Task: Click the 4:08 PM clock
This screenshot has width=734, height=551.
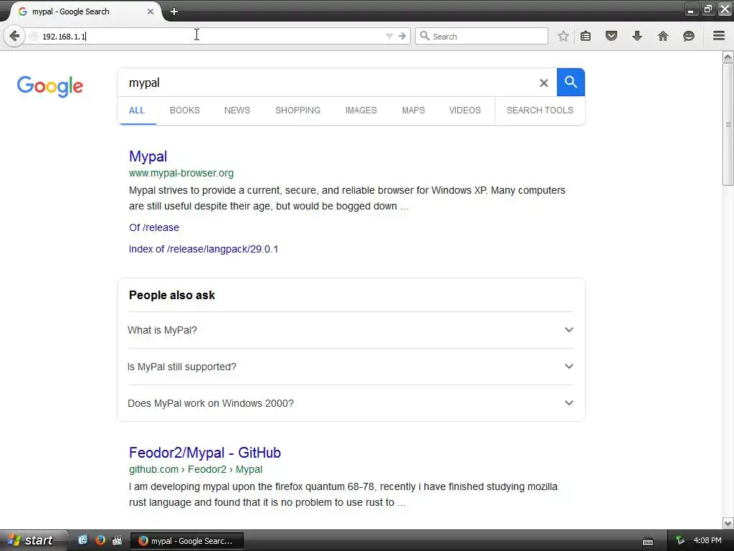Action: coord(707,541)
